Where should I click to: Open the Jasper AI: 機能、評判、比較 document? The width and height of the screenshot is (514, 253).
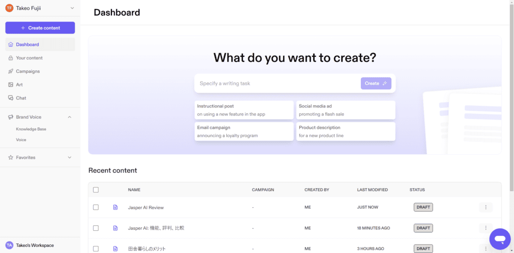(x=156, y=228)
